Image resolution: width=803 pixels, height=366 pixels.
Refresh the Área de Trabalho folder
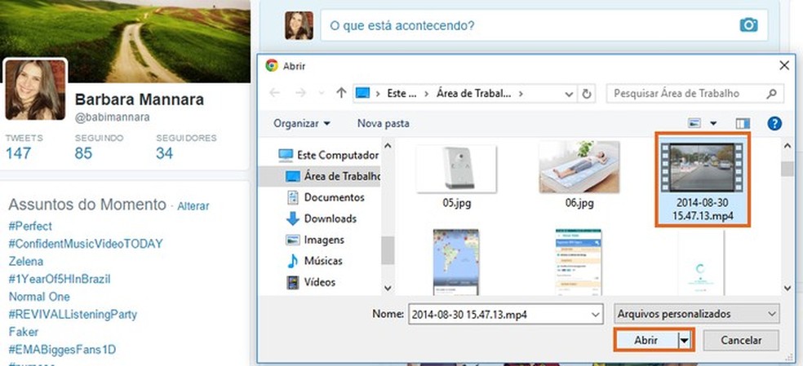point(587,95)
